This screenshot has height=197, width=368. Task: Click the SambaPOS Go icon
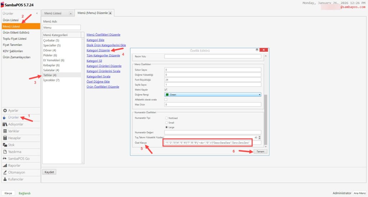pyautogui.click(x=5, y=158)
